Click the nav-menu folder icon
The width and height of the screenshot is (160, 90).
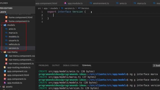(5, 52)
